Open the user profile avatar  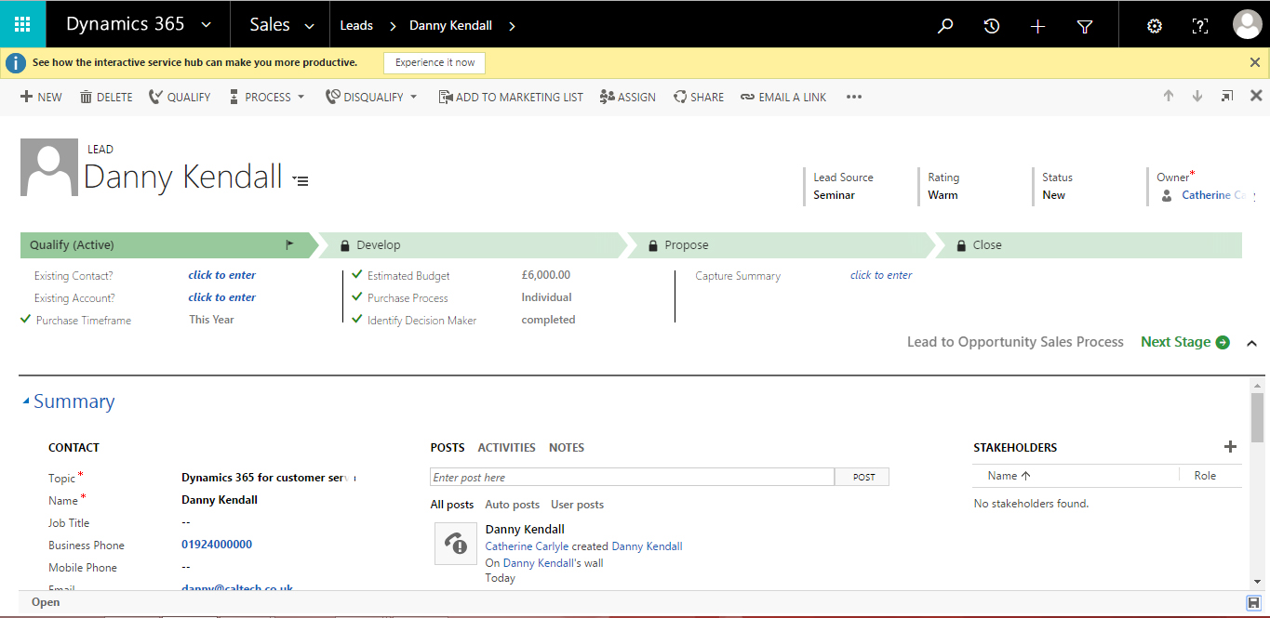click(x=1247, y=25)
